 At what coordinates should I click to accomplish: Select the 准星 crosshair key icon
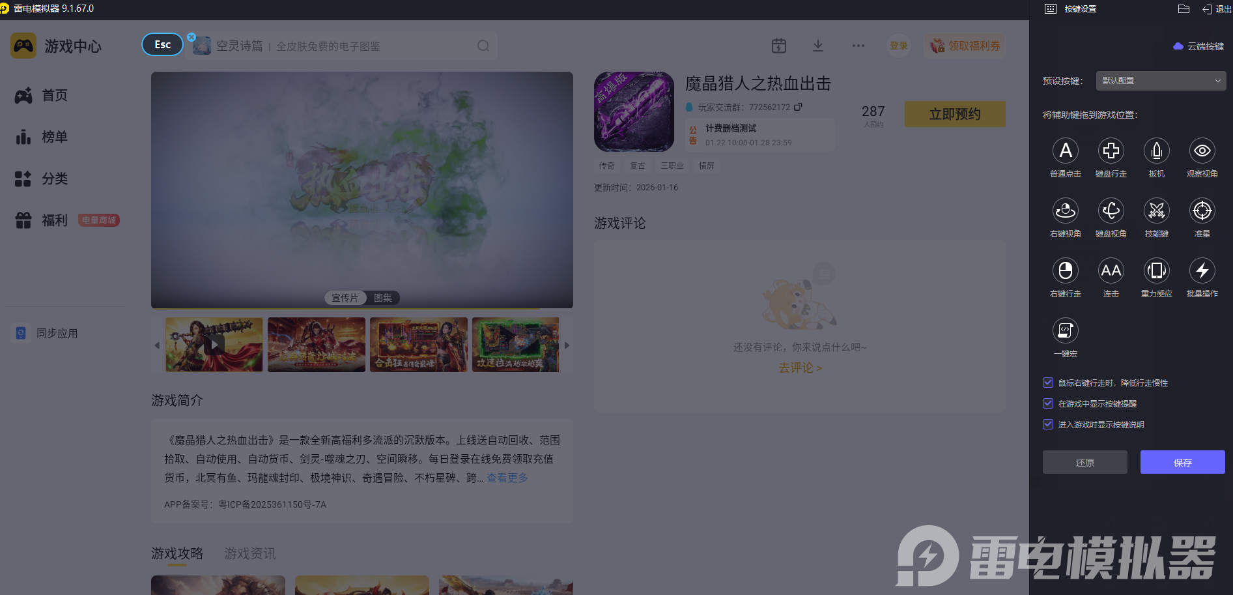tap(1202, 210)
